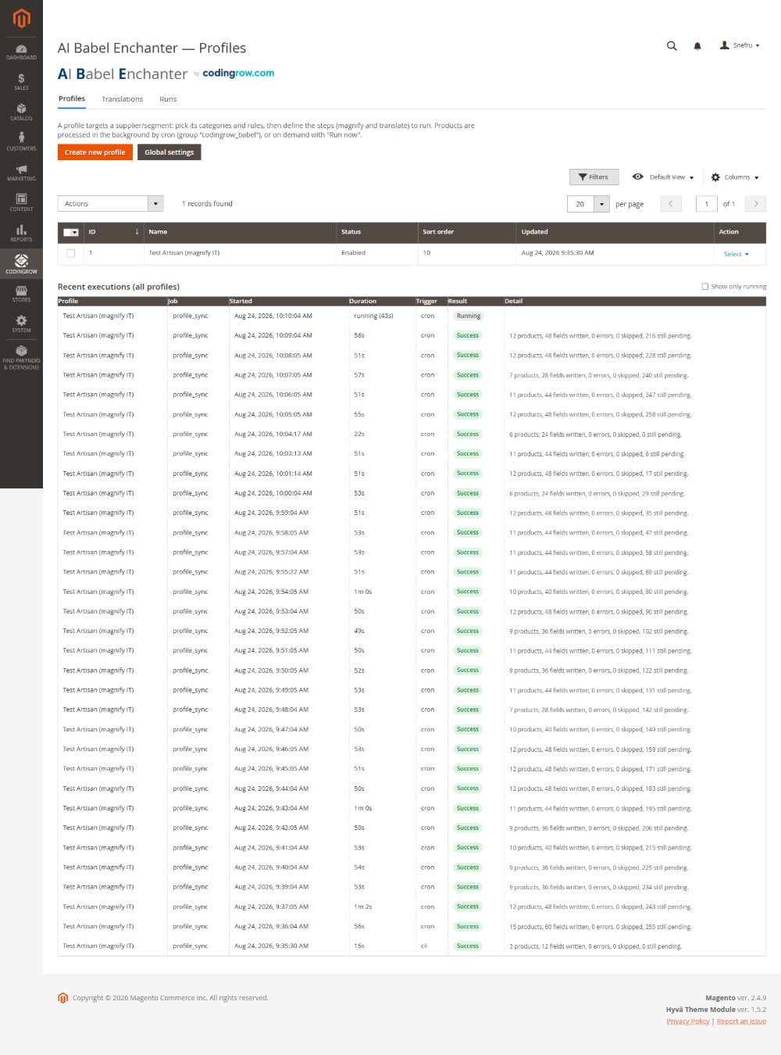Open the Filters button
Viewport: 781px width, 1055px height.
(594, 177)
